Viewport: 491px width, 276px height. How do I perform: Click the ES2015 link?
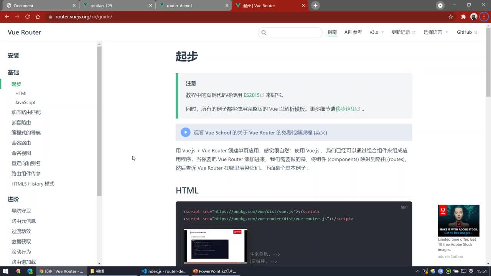click(x=254, y=95)
